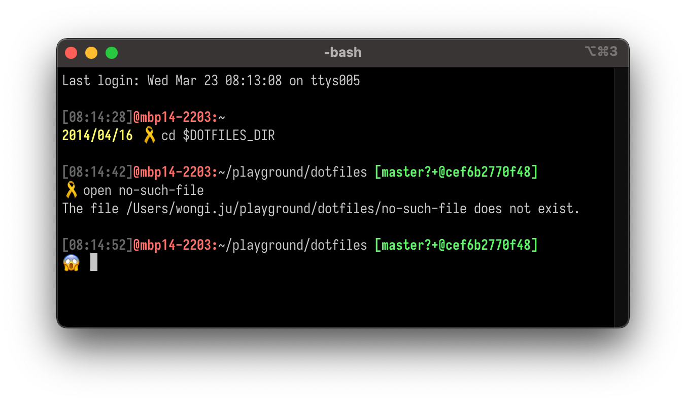The height and width of the screenshot is (403, 686).
Task: Click the date 2014/04/16 in yellow
Action: pyautogui.click(x=97, y=136)
